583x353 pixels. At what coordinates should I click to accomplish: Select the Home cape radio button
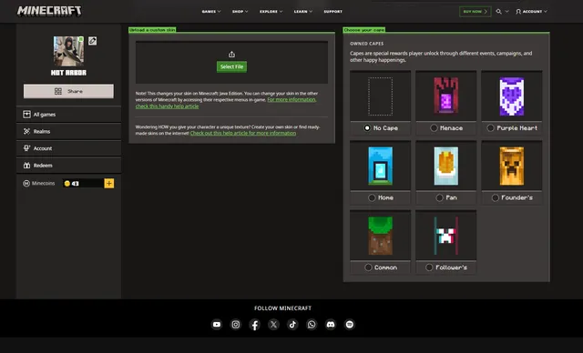click(372, 197)
